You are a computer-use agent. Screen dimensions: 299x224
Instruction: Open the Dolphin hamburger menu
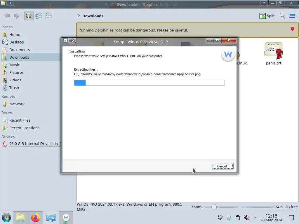click(292, 16)
